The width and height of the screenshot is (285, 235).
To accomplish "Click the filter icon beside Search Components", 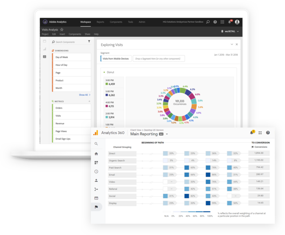I will 89,41.
